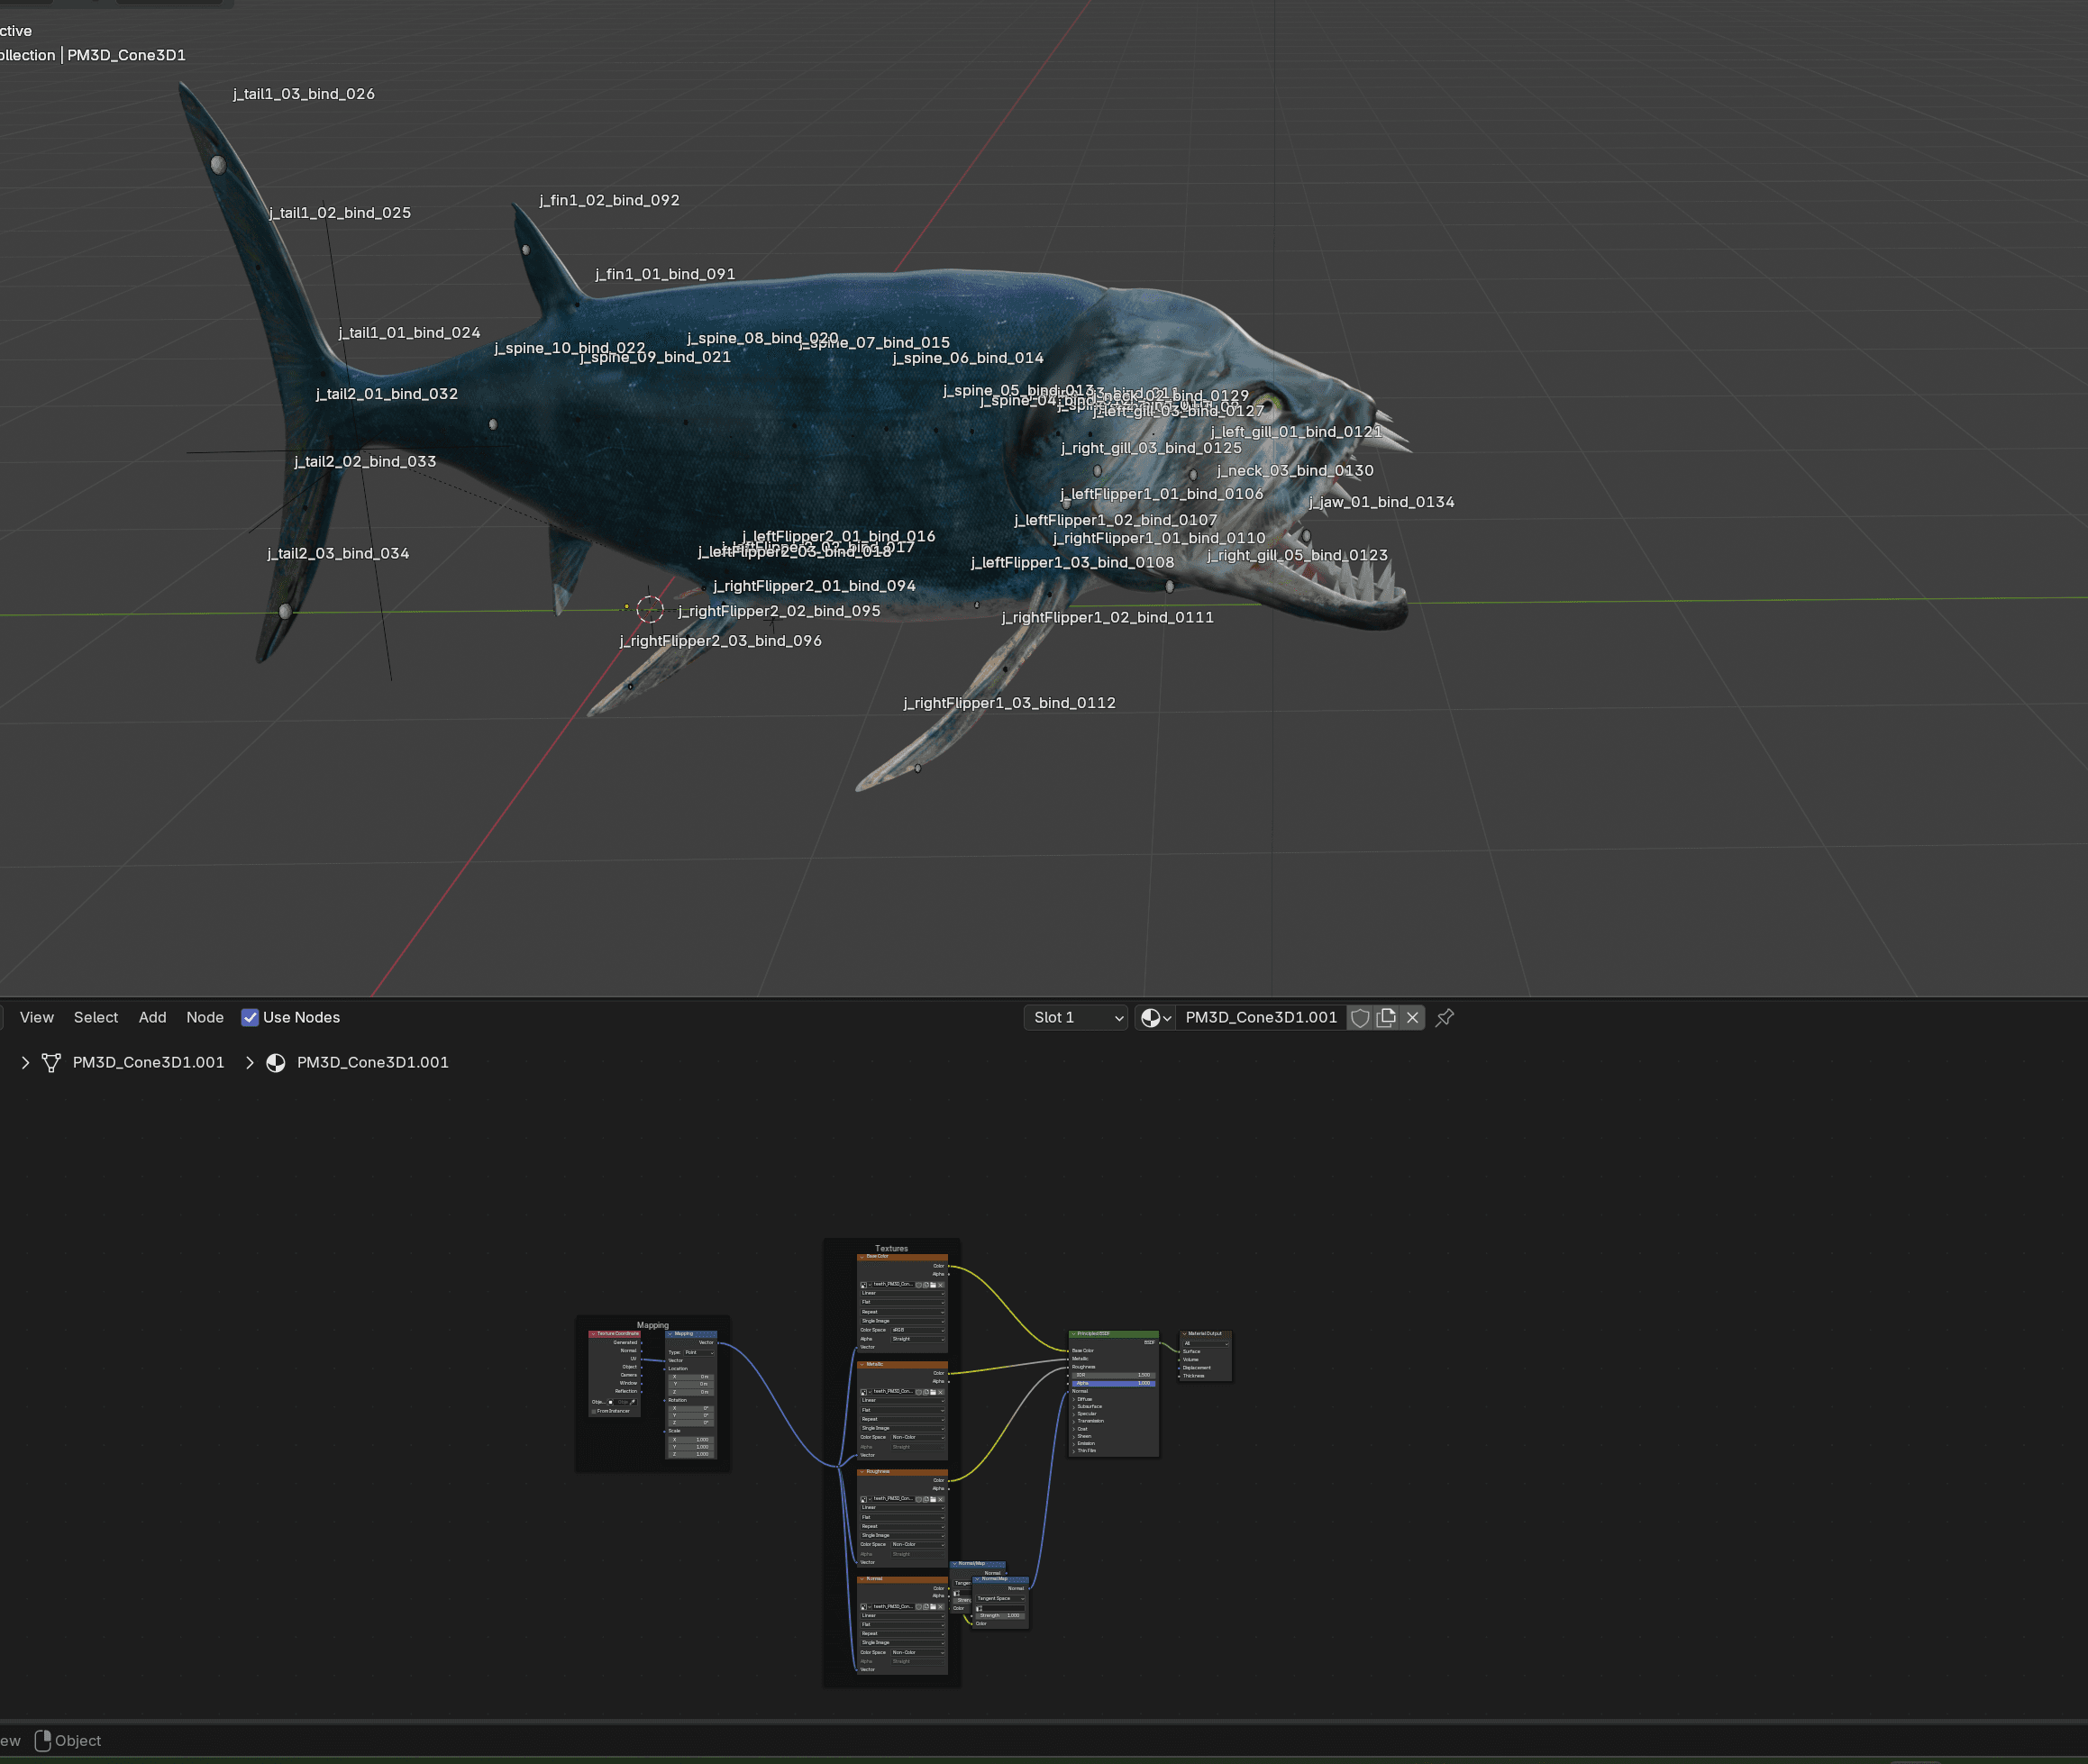This screenshot has width=2088, height=1764.
Task: Click the material name field PM3D_Cone3D1.001
Action: click(x=1260, y=1017)
